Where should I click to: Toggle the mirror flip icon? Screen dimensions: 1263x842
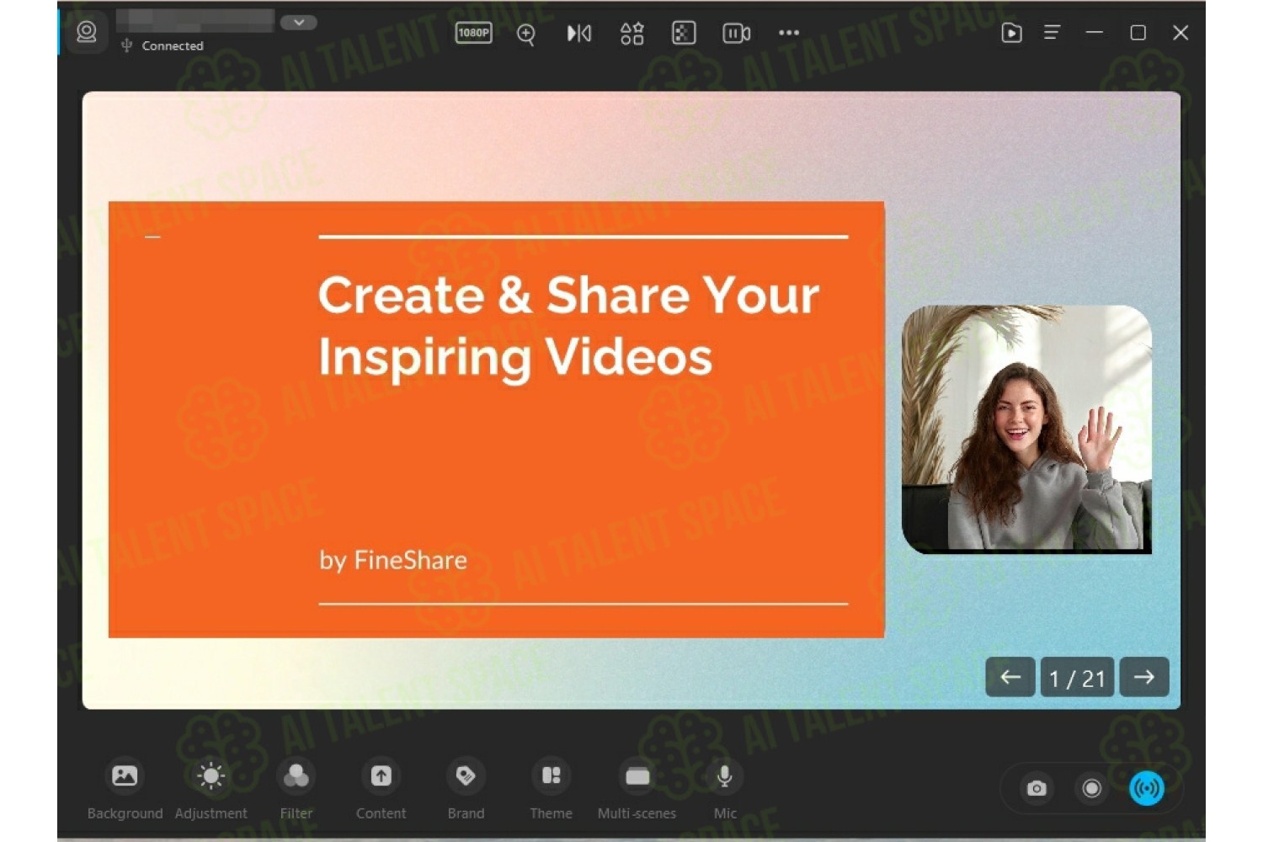579,33
